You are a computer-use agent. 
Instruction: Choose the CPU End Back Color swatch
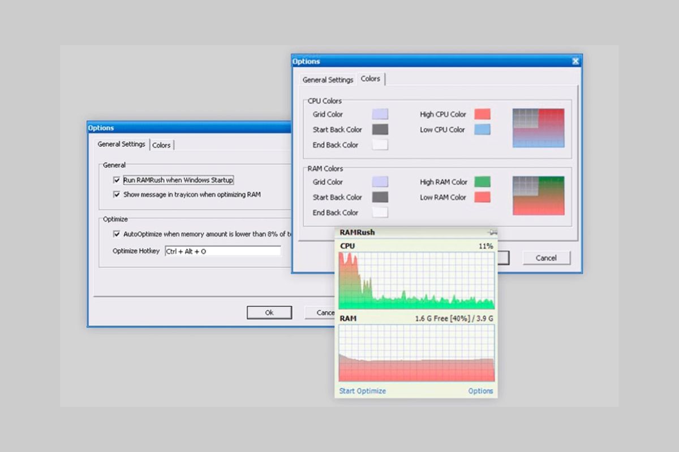pos(380,145)
